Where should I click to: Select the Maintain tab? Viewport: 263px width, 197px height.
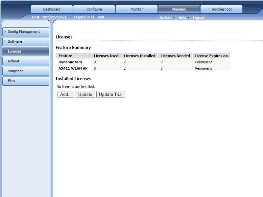179,9
